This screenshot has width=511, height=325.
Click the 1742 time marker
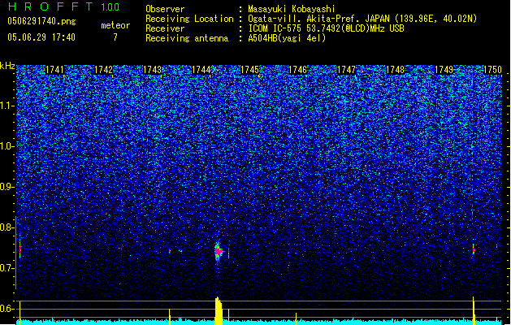coord(103,70)
